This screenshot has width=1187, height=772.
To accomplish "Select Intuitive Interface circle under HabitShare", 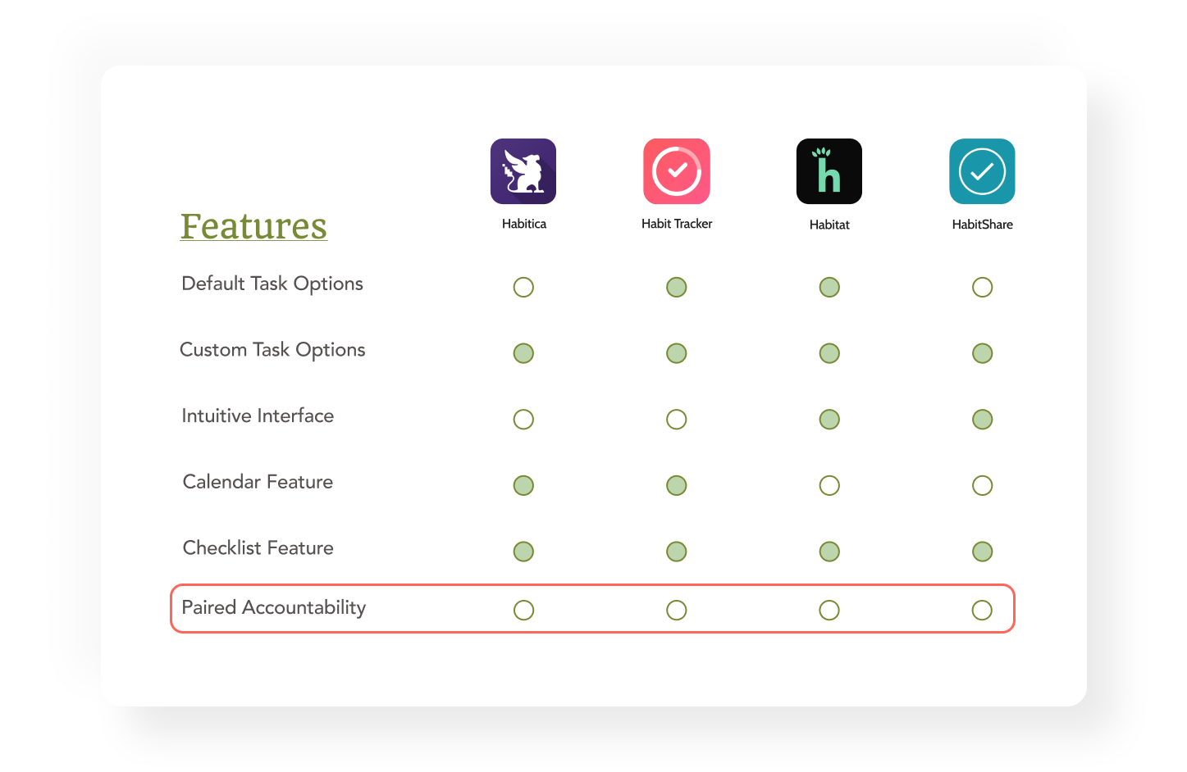I will [x=982, y=420].
